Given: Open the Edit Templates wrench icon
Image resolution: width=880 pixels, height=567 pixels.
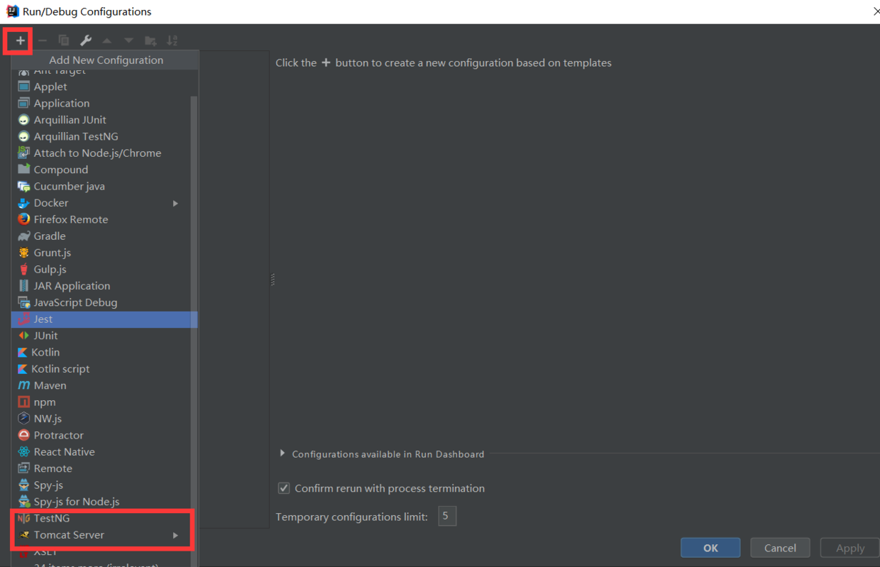Looking at the screenshot, I should click(85, 40).
